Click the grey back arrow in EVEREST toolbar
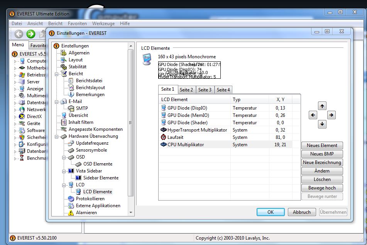The height and width of the screenshot is (245, 367). coord(19,34)
